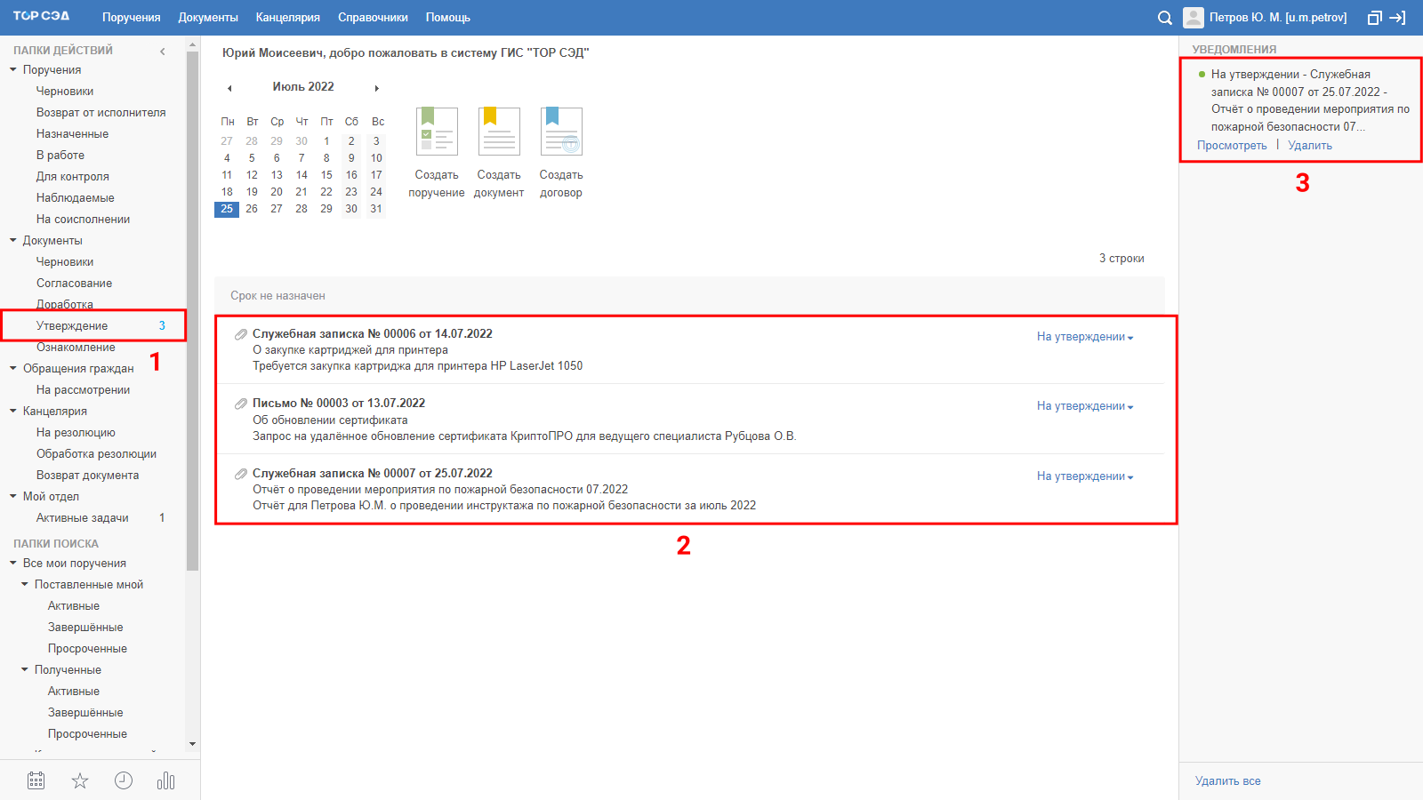Go to next month in calendar
The width and height of the screenshot is (1423, 800).
coord(377,88)
